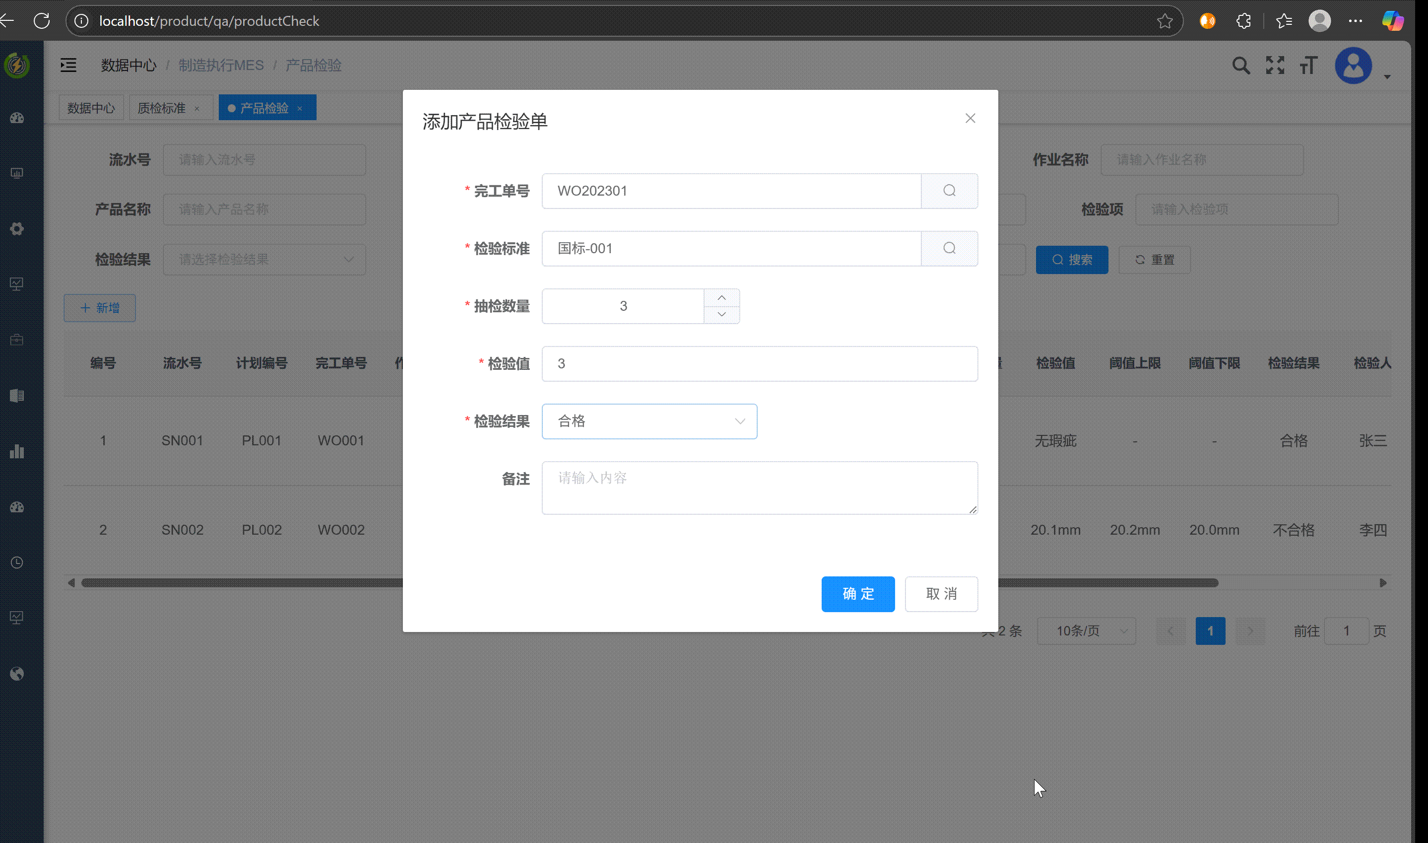The image size is (1428, 843).
Task: Decrease 抽检数量 with the down arrow
Action: click(x=721, y=314)
